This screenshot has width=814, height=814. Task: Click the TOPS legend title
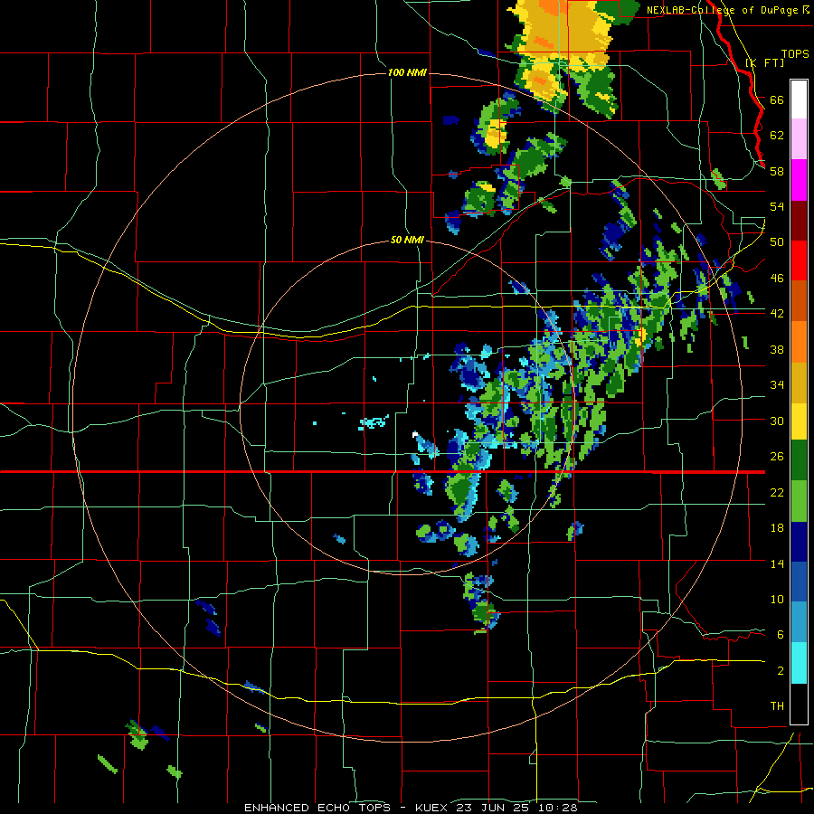(x=795, y=53)
